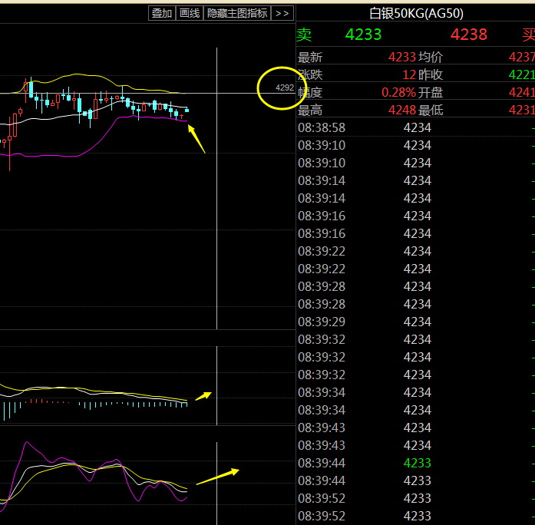Select the 白银50KG(AG50) title header

coord(416,13)
